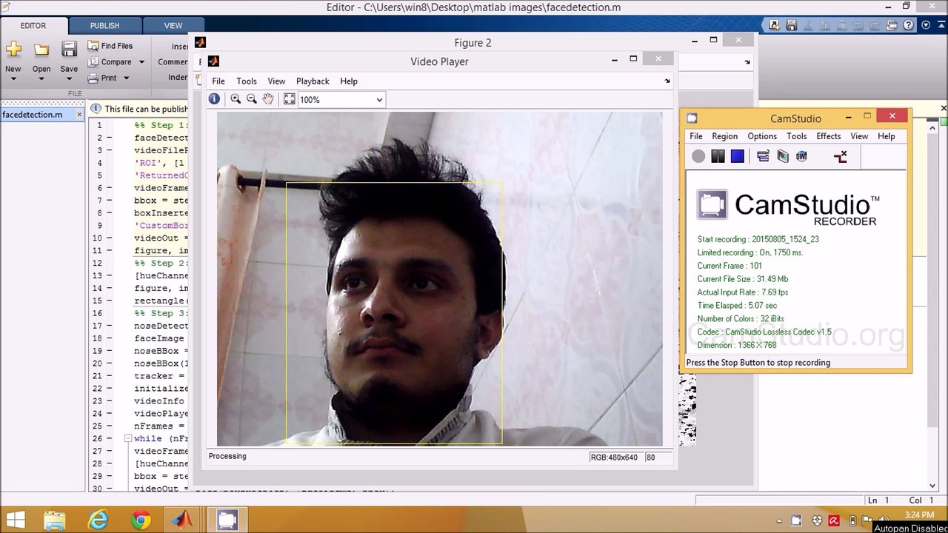The height and width of the screenshot is (533, 948).
Task: Open the 100% magnification combo box
Action: [341, 100]
